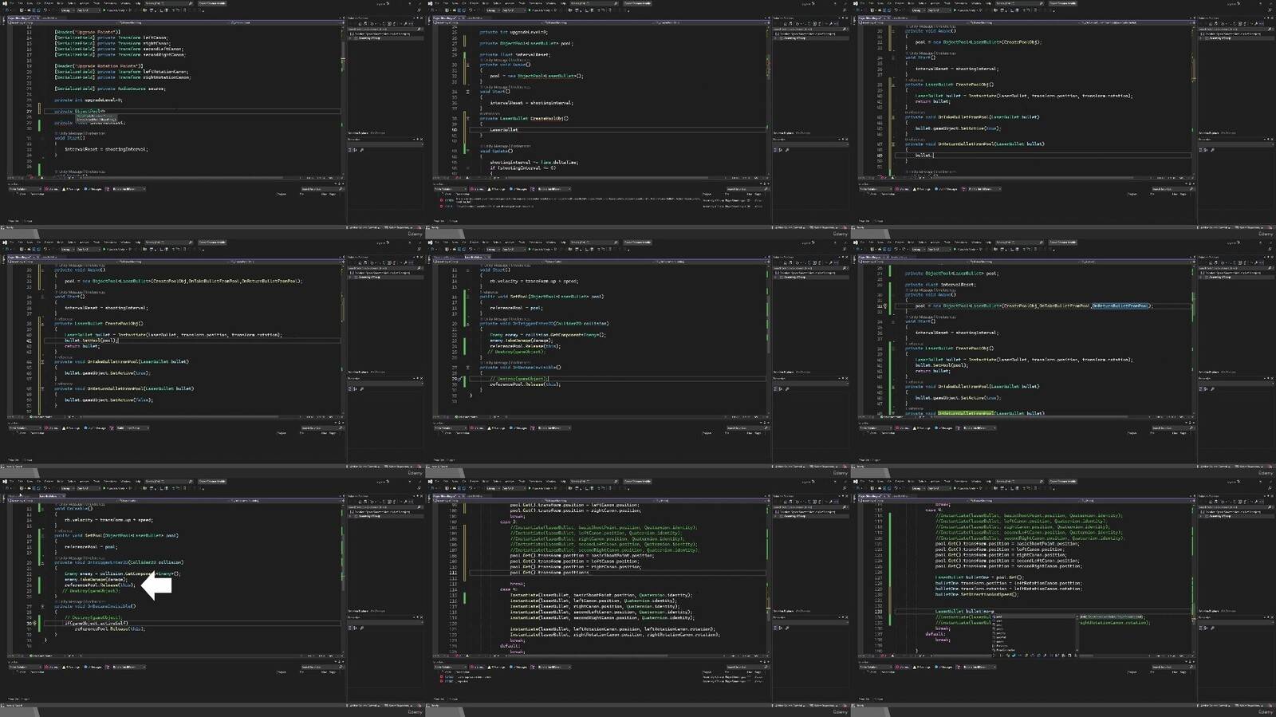Click the 'case 3:' label line
The width and height of the screenshot is (1276, 717).
pyautogui.click(x=508, y=522)
